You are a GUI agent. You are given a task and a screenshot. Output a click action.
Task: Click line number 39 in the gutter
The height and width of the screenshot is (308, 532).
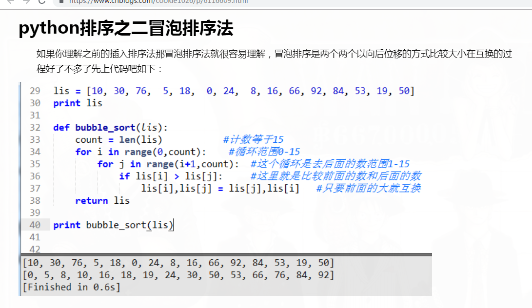[x=35, y=212]
